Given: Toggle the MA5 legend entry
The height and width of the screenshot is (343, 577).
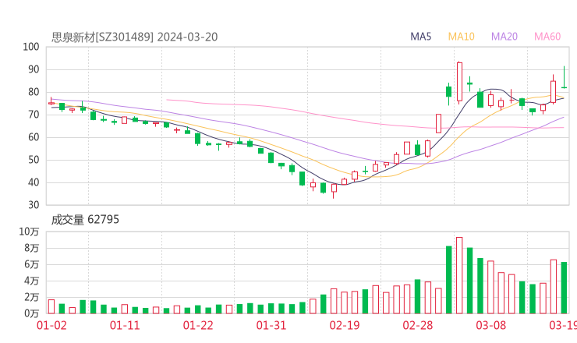Looking at the screenshot, I should click(x=420, y=37).
